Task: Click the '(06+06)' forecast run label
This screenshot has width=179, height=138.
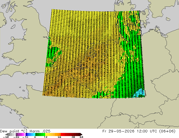Action: click(x=167, y=131)
